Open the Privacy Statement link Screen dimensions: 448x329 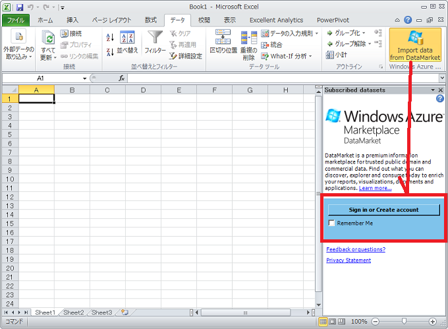tap(349, 260)
